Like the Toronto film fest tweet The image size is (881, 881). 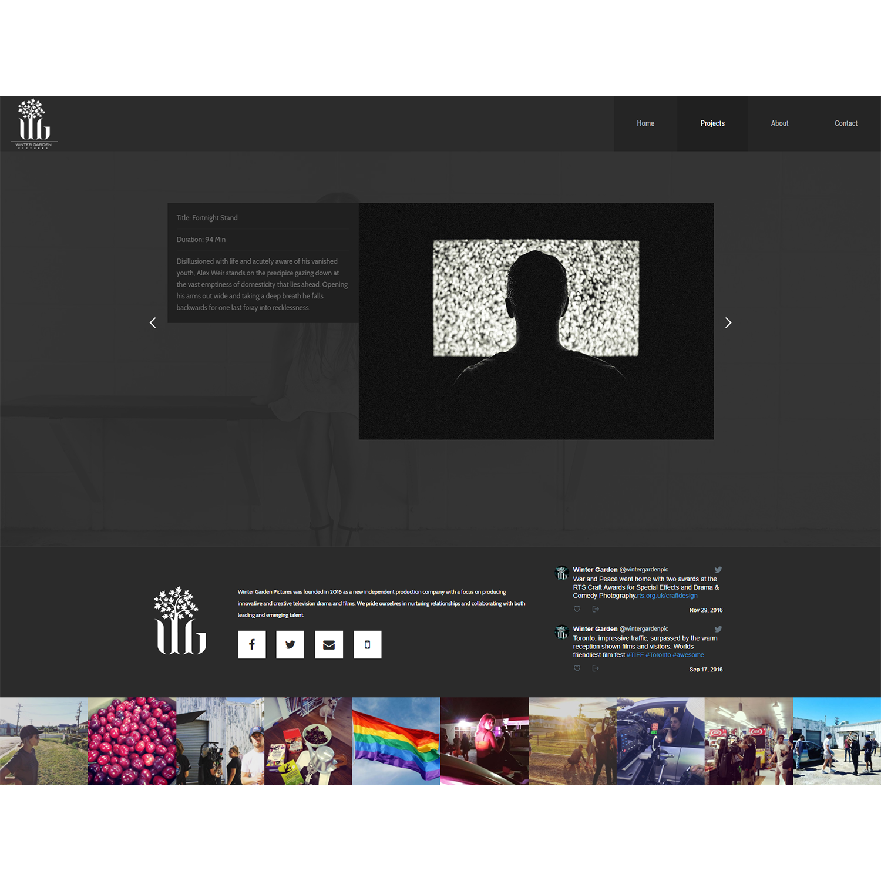(x=577, y=668)
